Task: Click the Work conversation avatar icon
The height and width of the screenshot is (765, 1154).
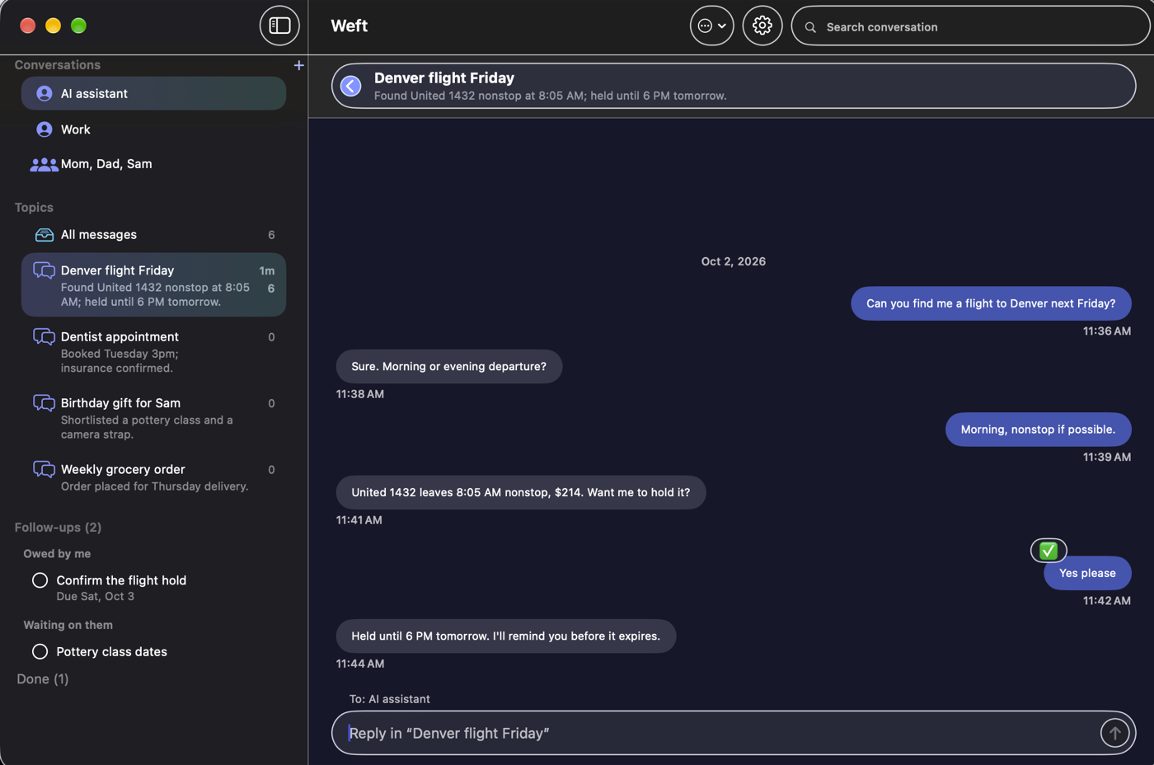Action: [45, 129]
